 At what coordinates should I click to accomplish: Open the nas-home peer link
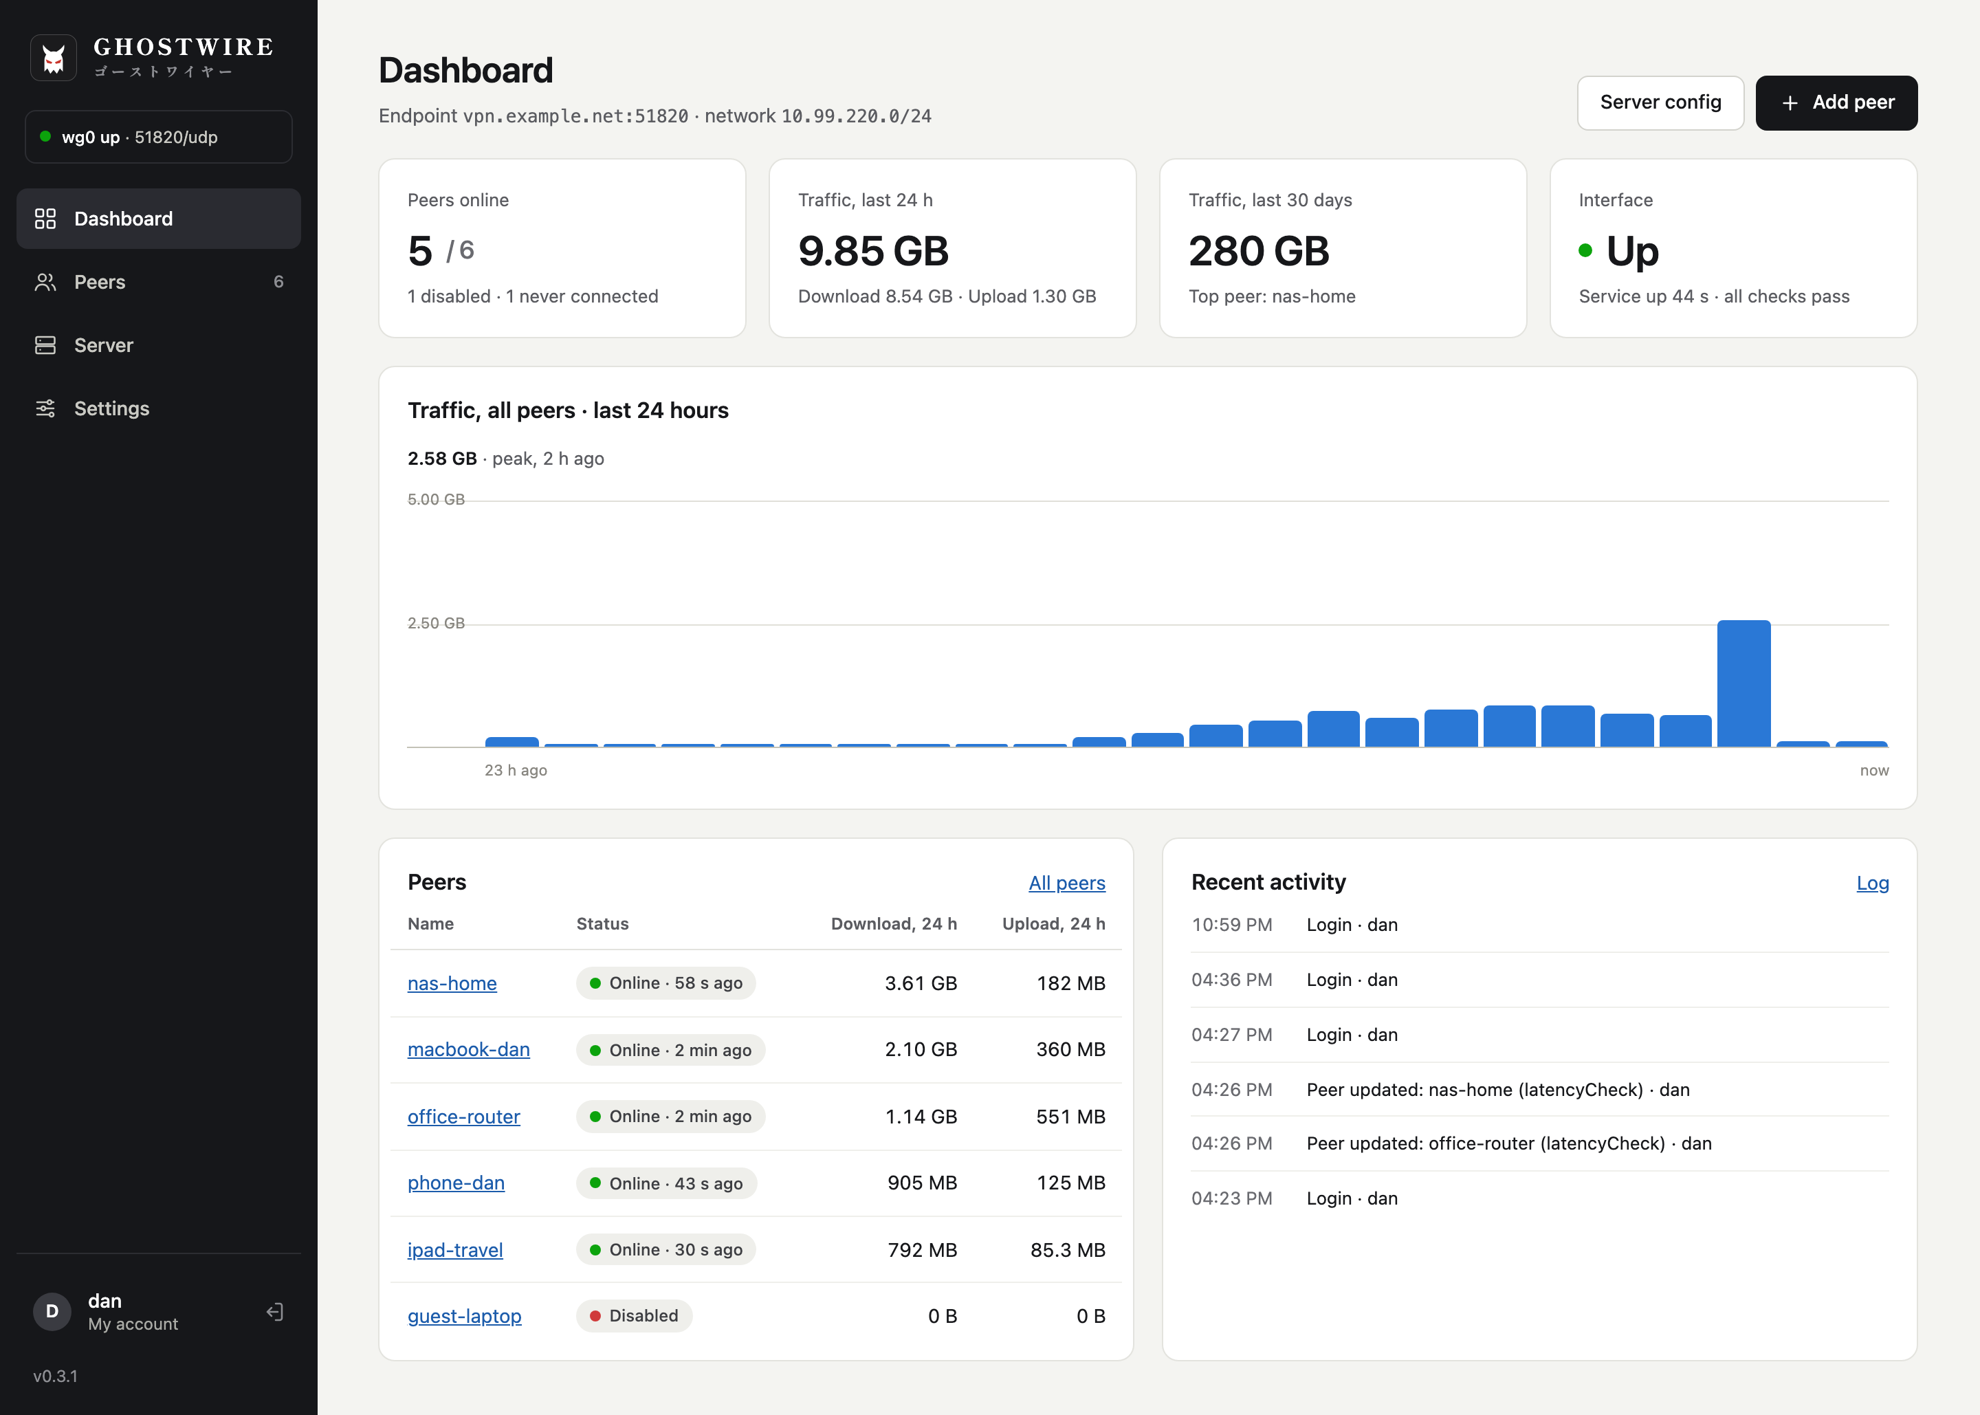(452, 983)
